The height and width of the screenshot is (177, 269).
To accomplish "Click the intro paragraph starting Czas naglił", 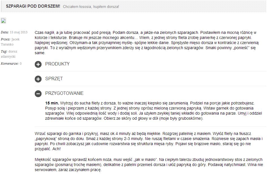I will pos(146,43).
